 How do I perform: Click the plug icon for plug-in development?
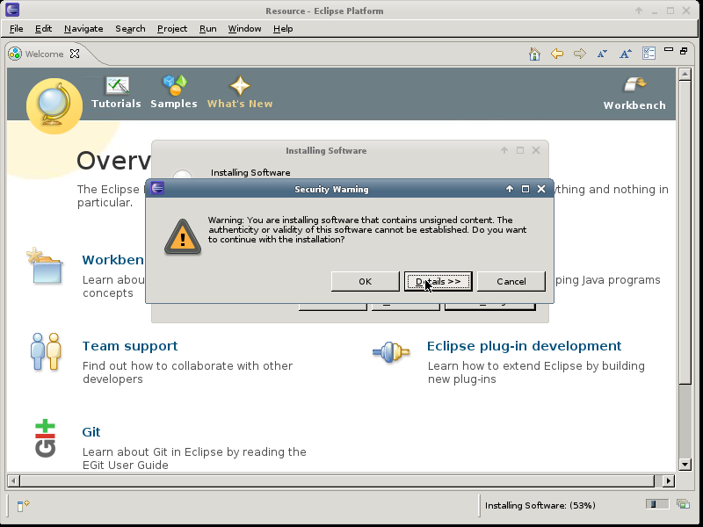[x=391, y=352]
